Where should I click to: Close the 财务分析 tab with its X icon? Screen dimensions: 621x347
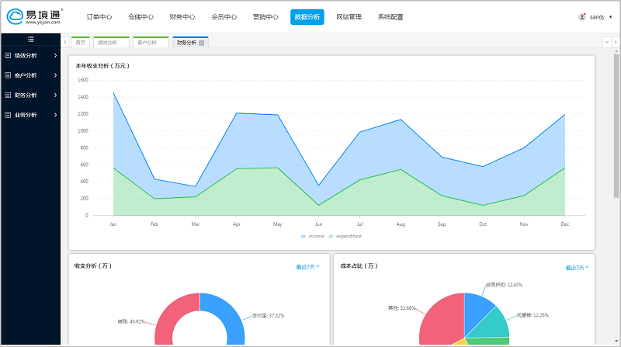point(202,43)
